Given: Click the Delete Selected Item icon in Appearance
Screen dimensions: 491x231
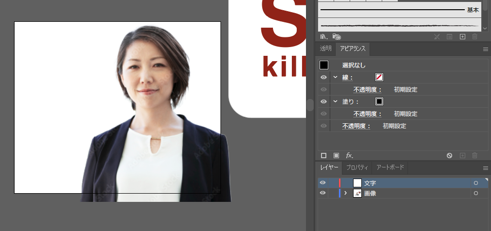Looking at the screenshot, I should [x=474, y=156].
